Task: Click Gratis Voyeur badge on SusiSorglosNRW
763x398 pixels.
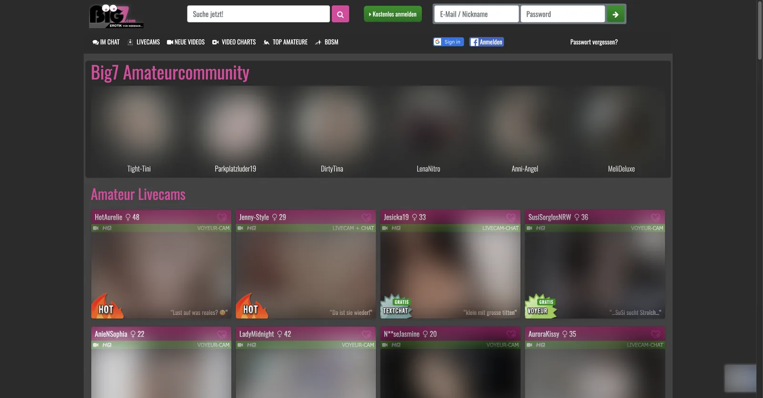Action: [541, 306]
